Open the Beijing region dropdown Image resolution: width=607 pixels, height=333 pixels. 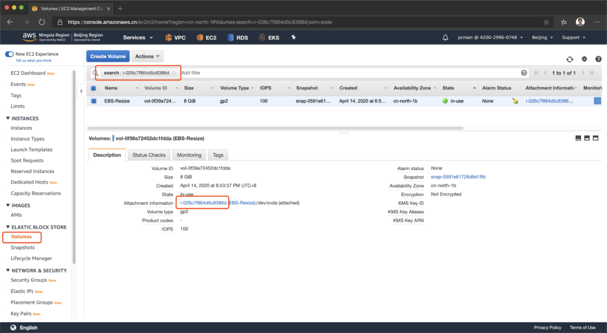coord(542,37)
